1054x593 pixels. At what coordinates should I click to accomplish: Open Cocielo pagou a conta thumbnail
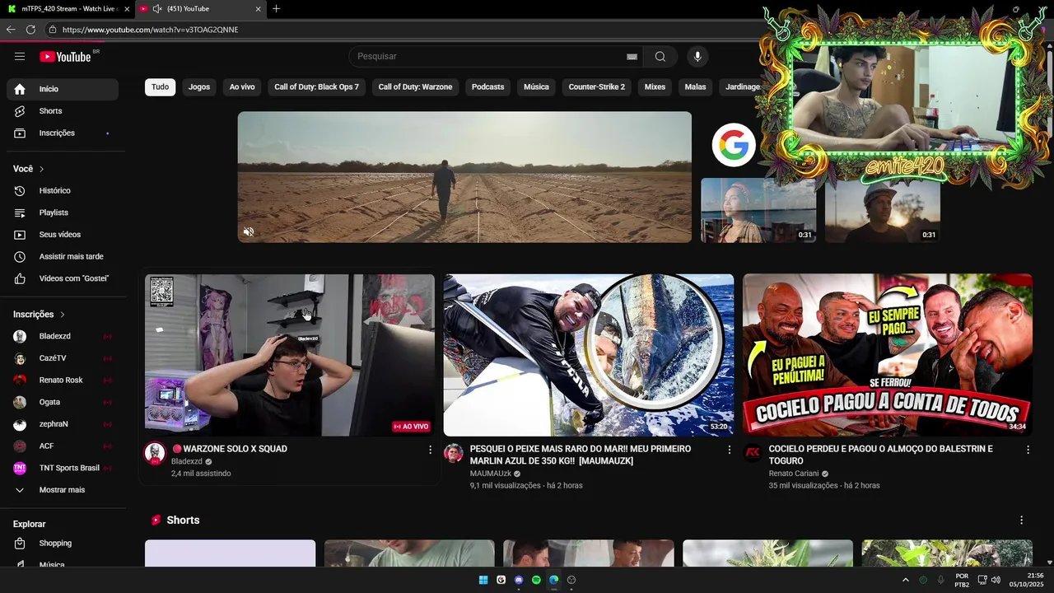click(x=888, y=355)
